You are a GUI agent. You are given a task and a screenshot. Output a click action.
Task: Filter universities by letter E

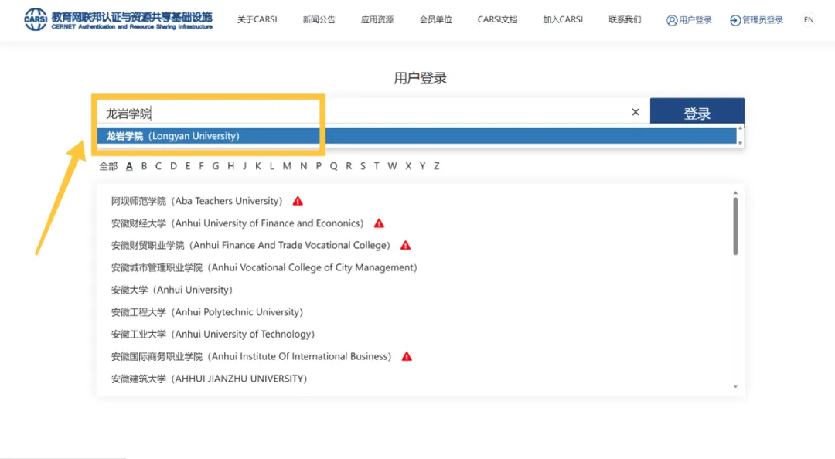coord(187,166)
